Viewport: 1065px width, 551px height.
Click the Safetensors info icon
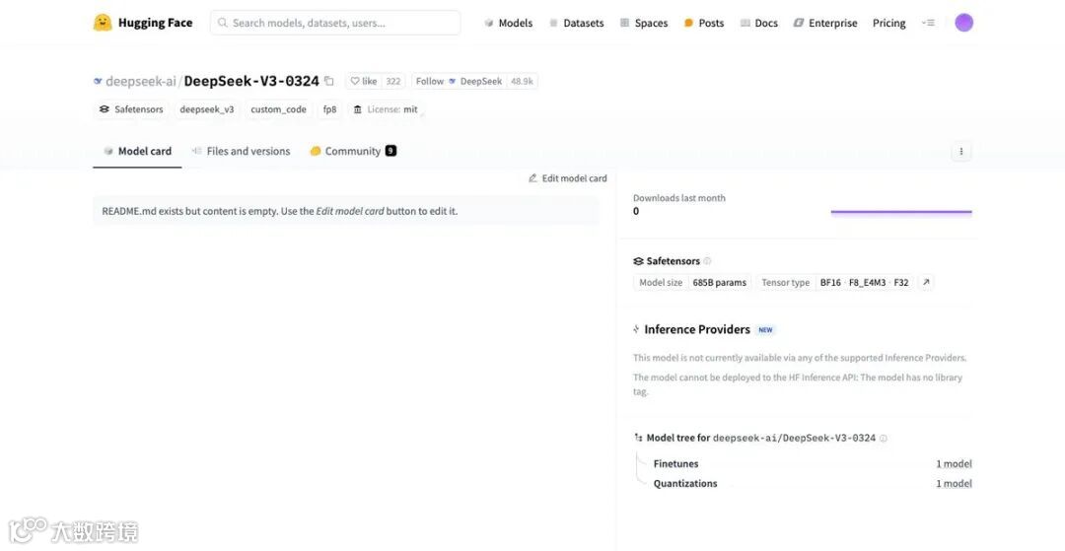pos(707,261)
